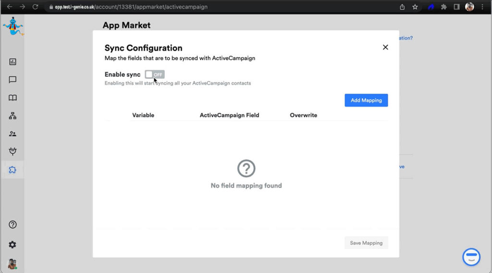Click the disabled Save Mapping button
The image size is (492, 273).
[366, 243]
